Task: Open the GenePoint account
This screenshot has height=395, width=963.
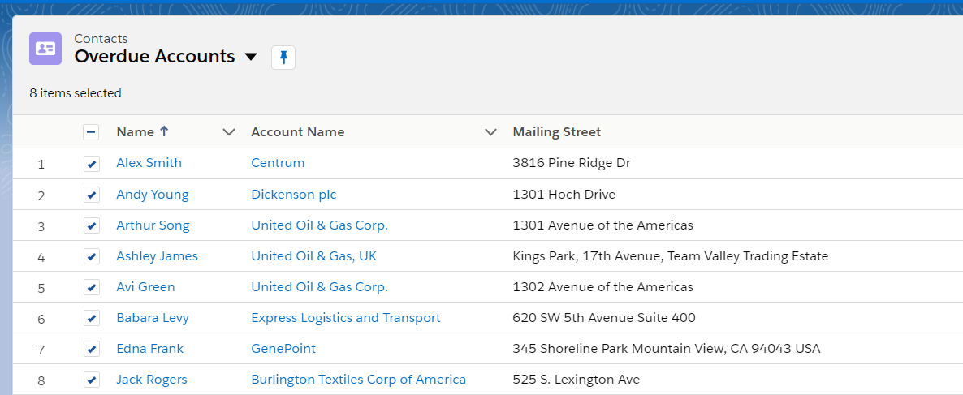Action: point(283,349)
